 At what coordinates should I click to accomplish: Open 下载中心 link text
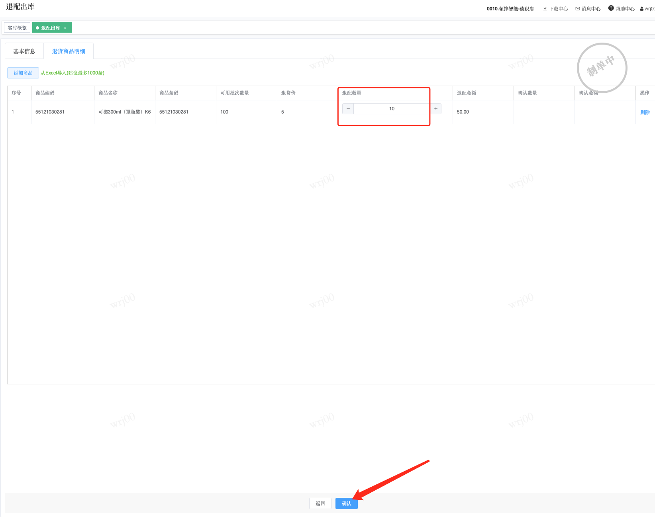click(x=559, y=9)
